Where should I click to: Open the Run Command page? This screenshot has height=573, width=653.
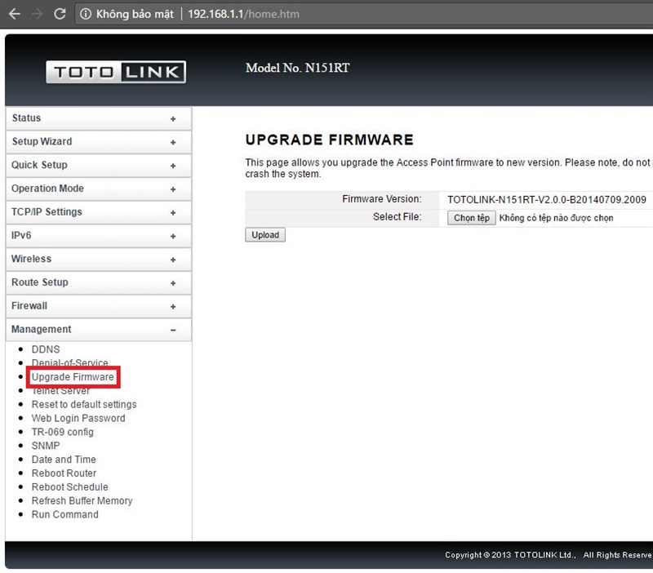pyautogui.click(x=65, y=514)
